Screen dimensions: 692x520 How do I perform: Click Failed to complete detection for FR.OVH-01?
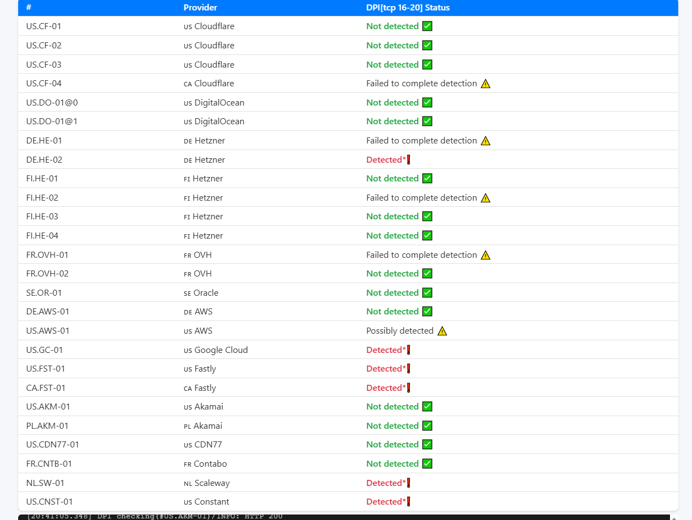[x=422, y=255]
